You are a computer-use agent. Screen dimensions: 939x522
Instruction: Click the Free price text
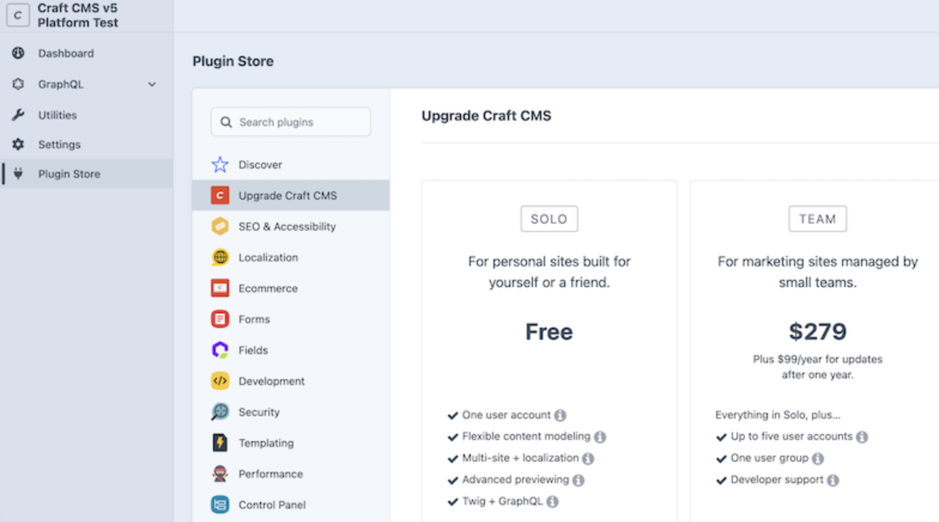pyautogui.click(x=549, y=332)
